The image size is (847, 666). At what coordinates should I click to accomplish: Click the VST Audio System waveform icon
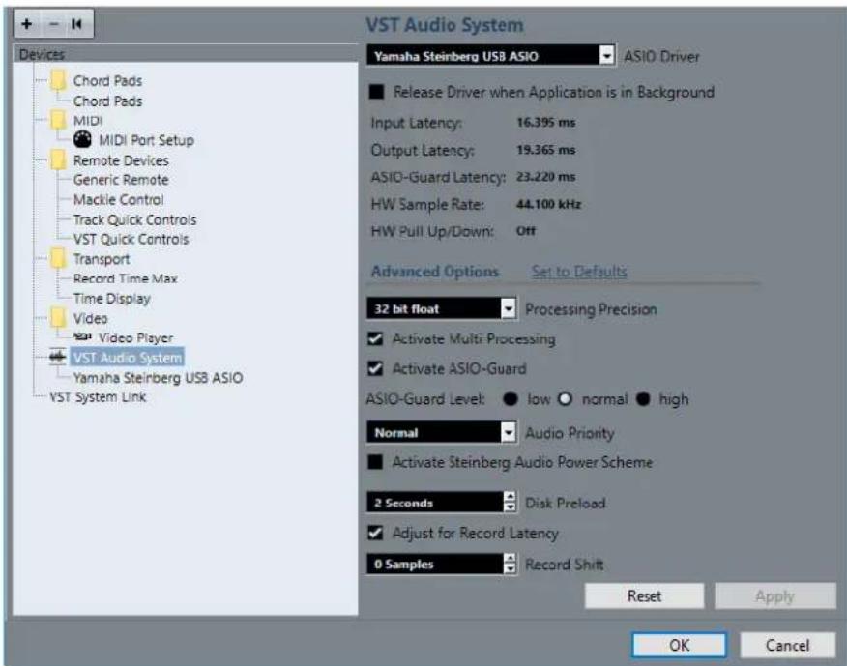point(57,357)
